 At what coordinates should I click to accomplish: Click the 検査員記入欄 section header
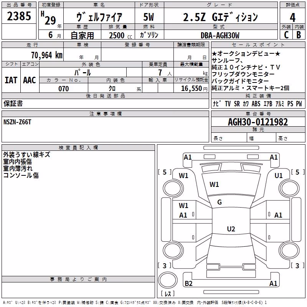(x=78, y=148)
